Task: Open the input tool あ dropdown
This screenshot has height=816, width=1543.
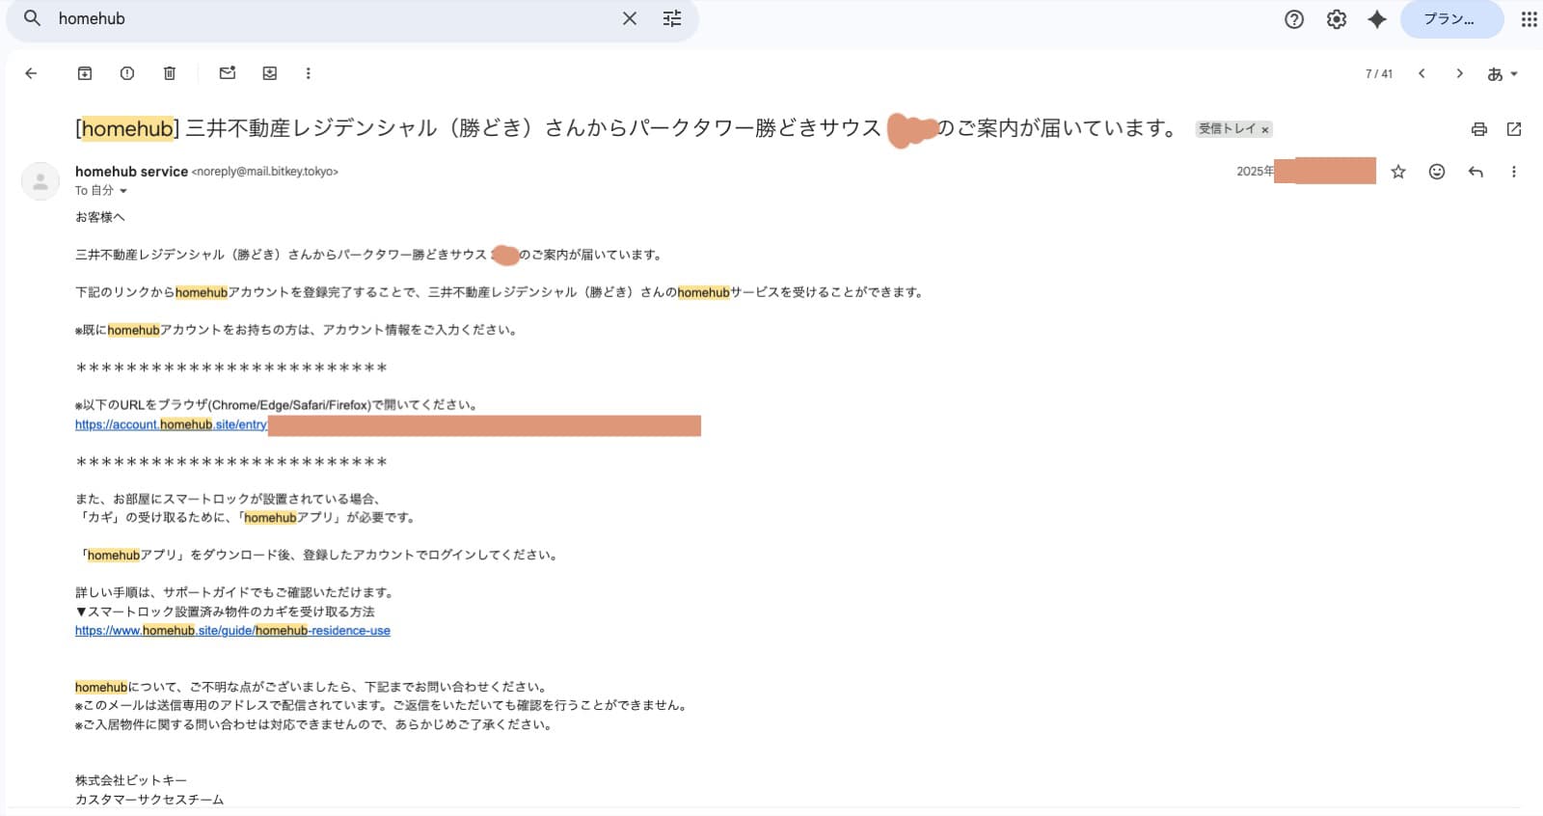Action: (x=1502, y=73)
